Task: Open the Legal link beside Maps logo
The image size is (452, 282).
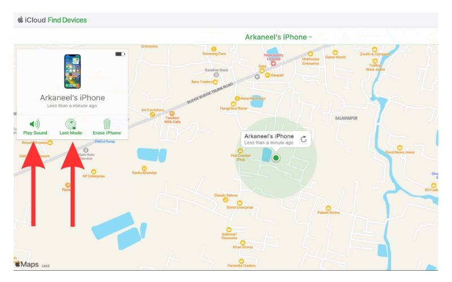Action: coord(45,265)
